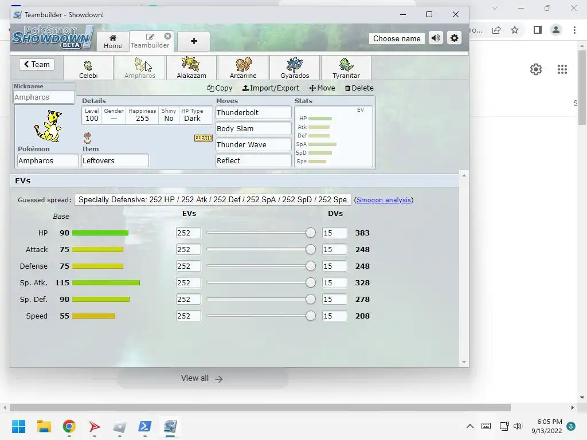Close the Teambuilder tab

(168, 36)
